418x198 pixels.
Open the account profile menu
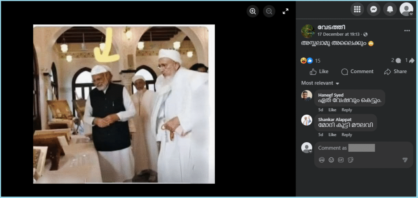[x=406, y=9]
